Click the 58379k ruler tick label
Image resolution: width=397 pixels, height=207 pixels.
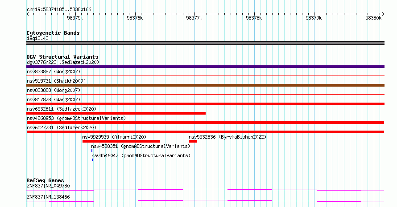pyautogui.click(x=314, y=18)
